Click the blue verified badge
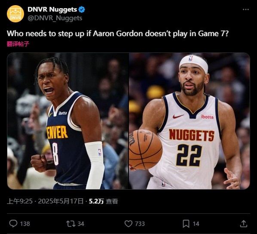 pos(82,9)
